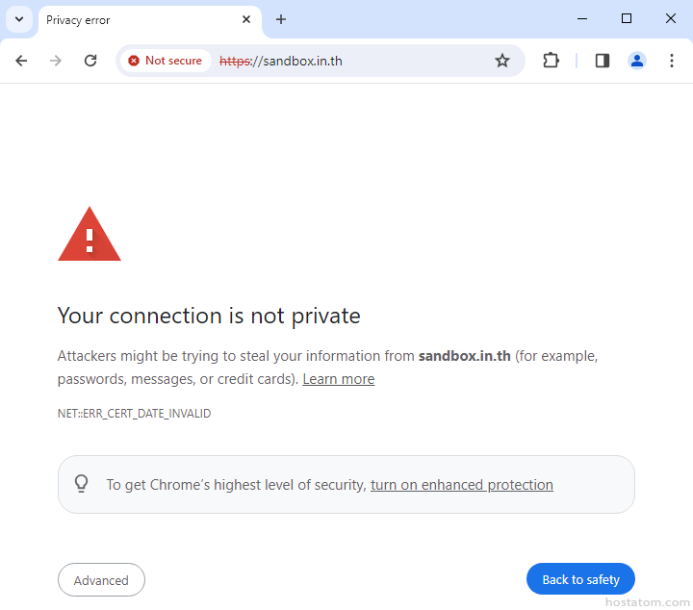Bookmark this page with the star icon
Image resolution: width=693 pixels, height=610 pixels.
tap(502, 61)
